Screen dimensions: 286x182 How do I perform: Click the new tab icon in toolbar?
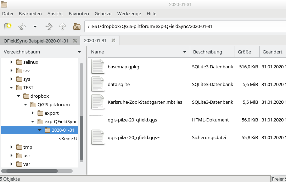pos(8,26)
